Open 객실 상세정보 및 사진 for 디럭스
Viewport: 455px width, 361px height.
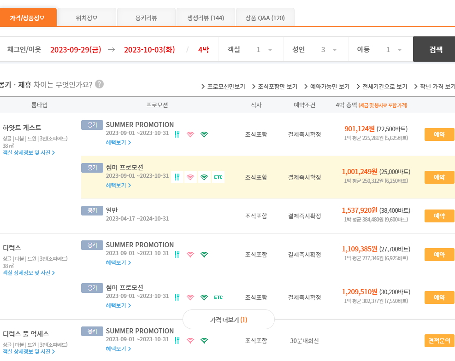(29, 273)
